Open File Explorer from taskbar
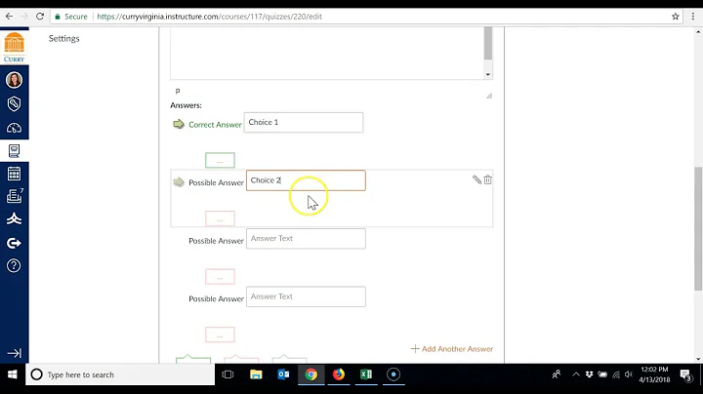This screenshot has width=703, height=394. pyautogui.click(x=256, y=374)
